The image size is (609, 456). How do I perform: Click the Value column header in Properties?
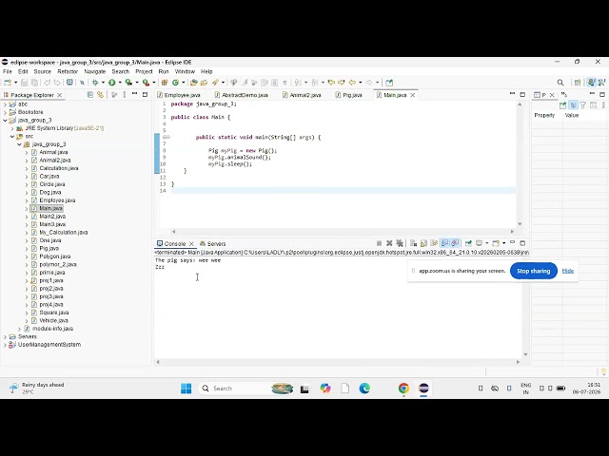(x=571, y=115)
